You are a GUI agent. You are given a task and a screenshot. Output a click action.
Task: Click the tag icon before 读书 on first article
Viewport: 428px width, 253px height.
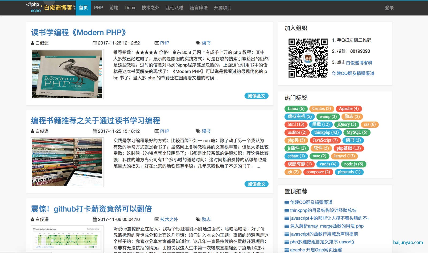[198, 43]
